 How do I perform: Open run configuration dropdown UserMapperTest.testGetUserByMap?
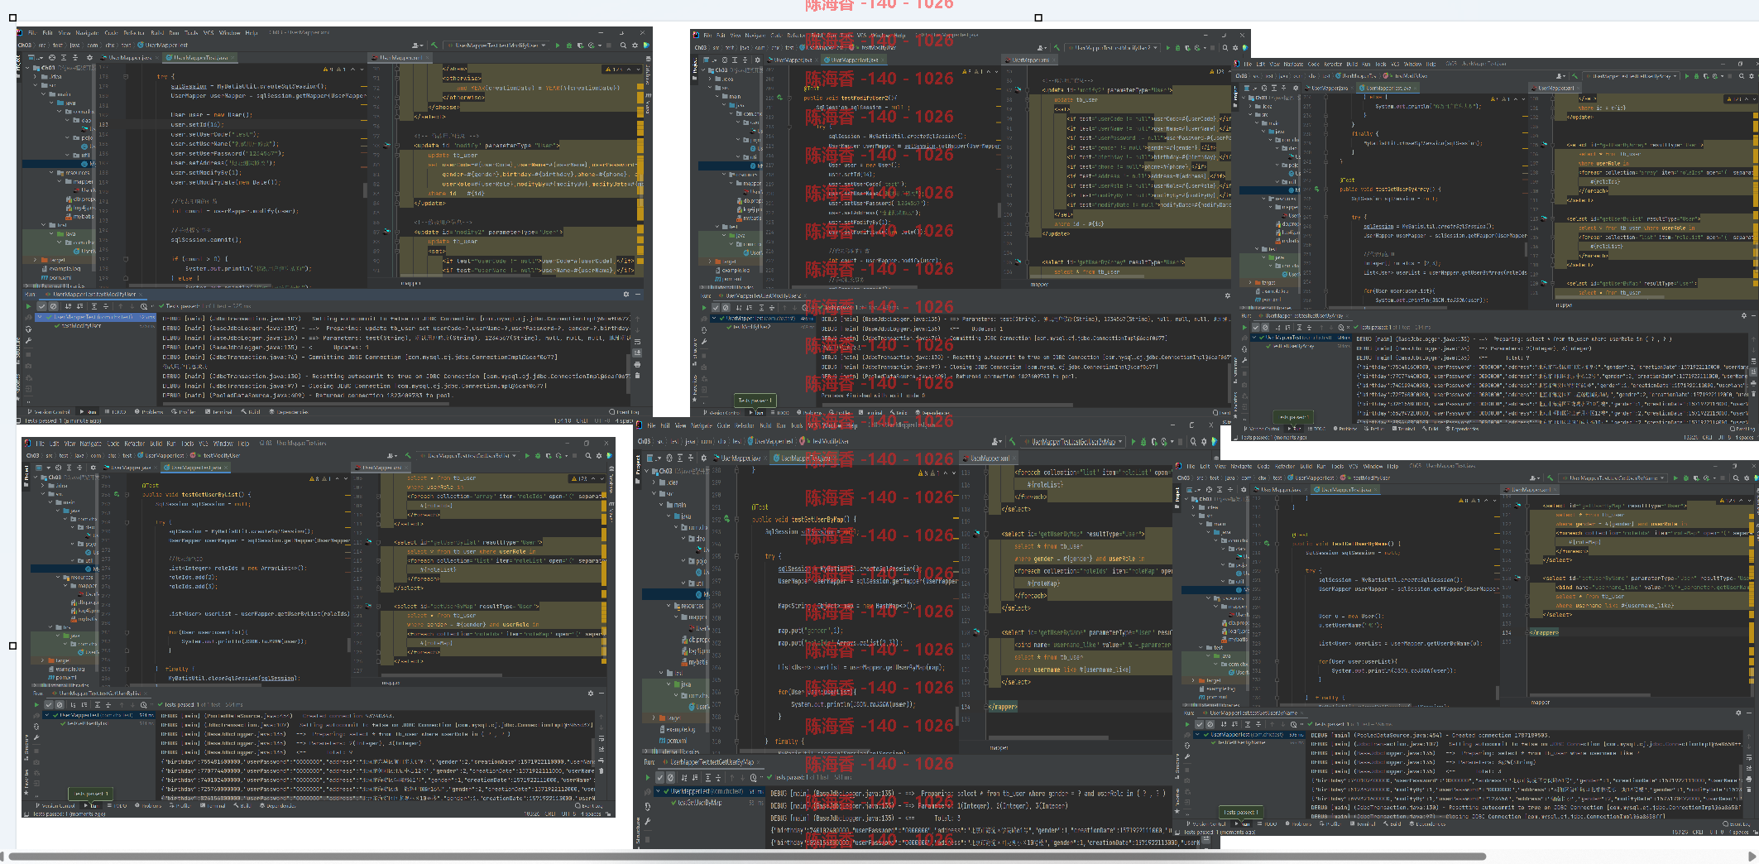(1073, 442)
